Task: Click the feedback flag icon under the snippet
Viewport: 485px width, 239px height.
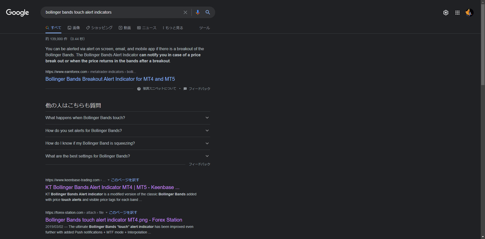Action: (x=185, y=89)
